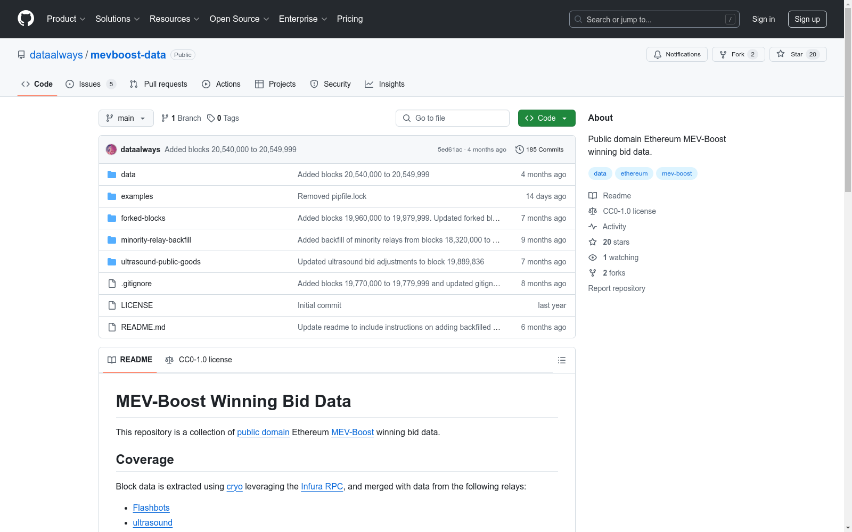
Task: Click the Sign in link
Action: point(764,19)
